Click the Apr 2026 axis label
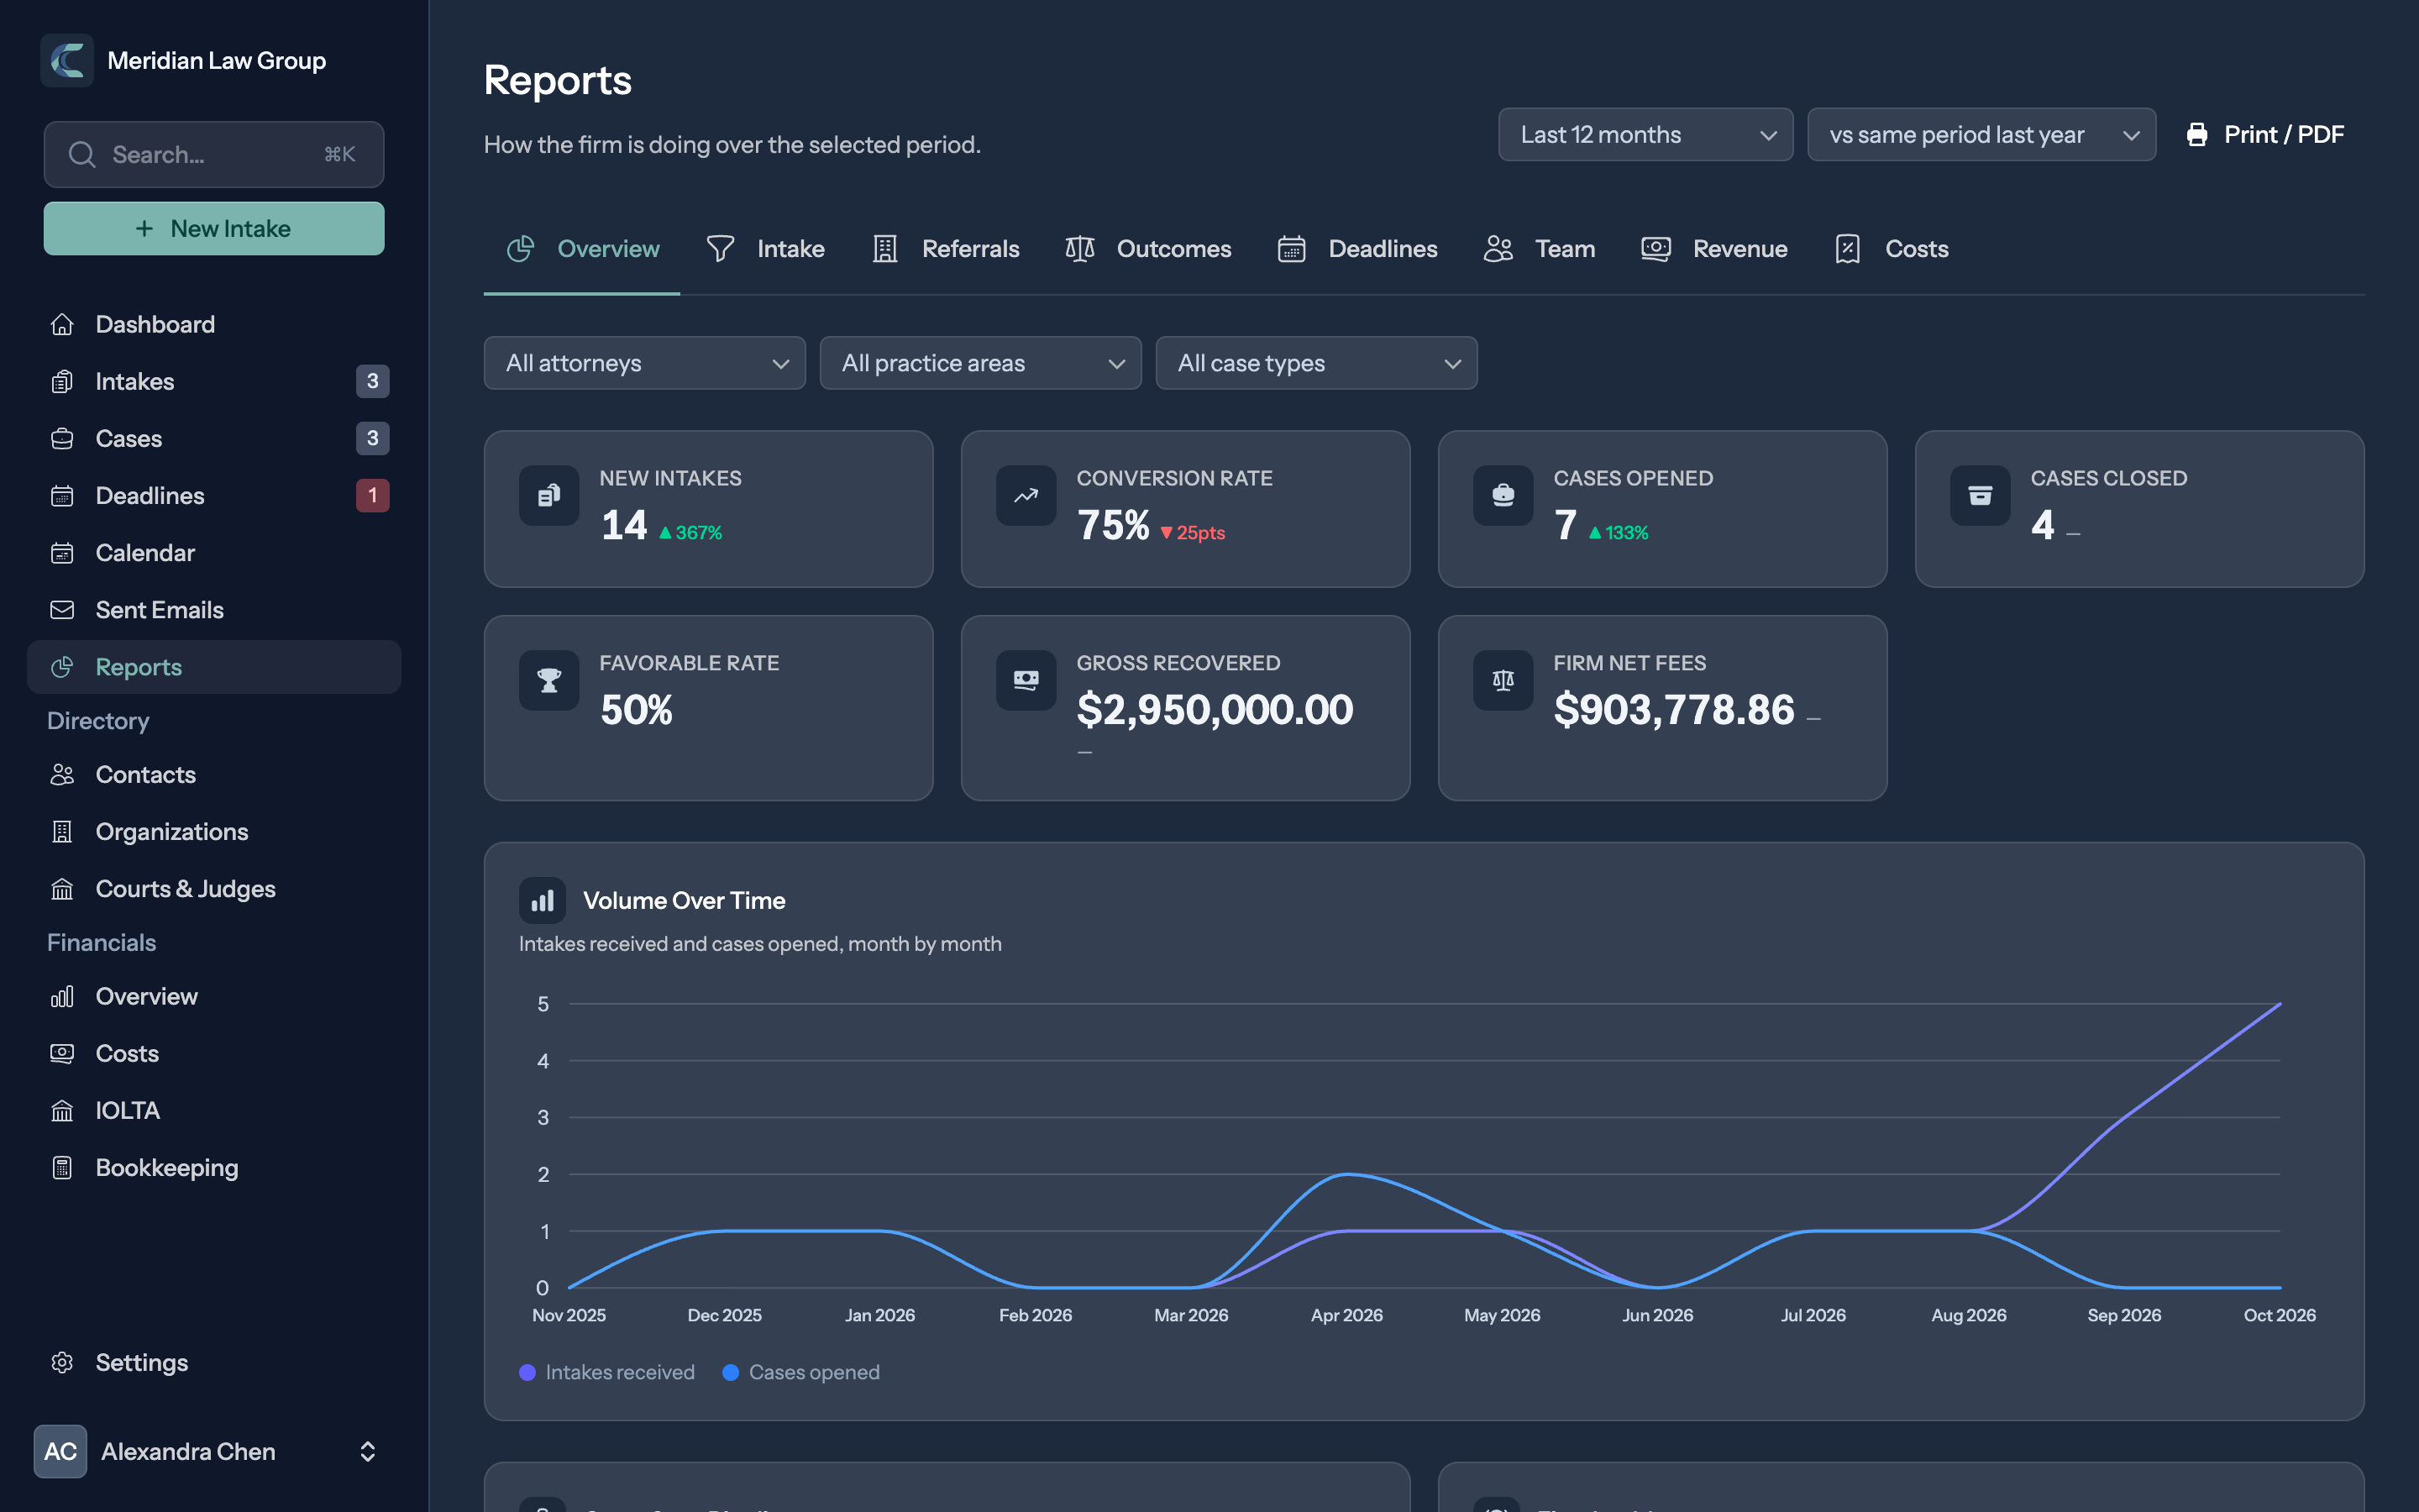2419x1512 pixels. click(x=1346, y=1316)
